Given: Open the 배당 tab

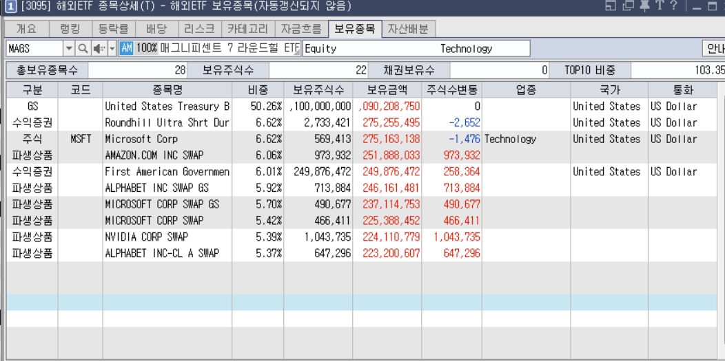Looking at the screenshot, I should [x=156, y=29].
